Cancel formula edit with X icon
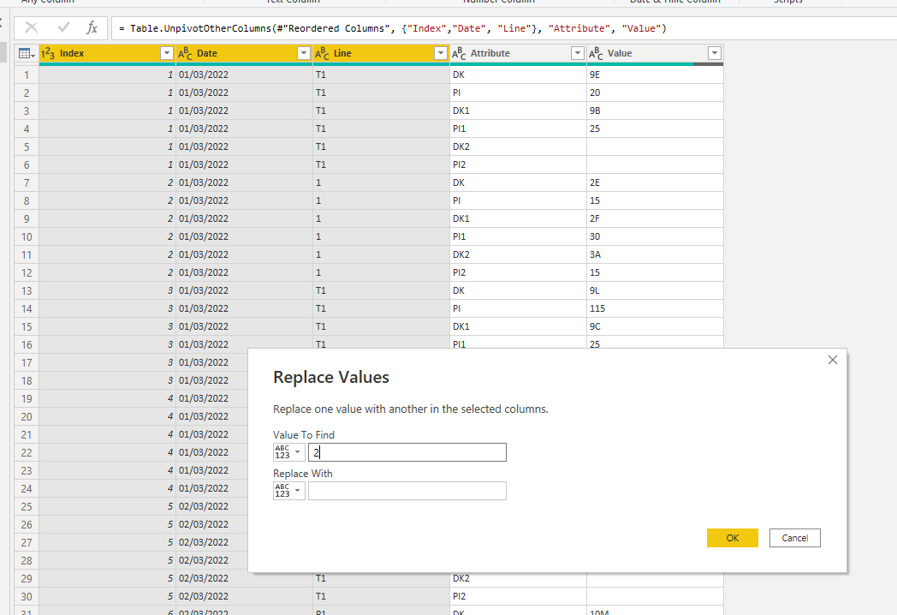 (x=32, y=27)
